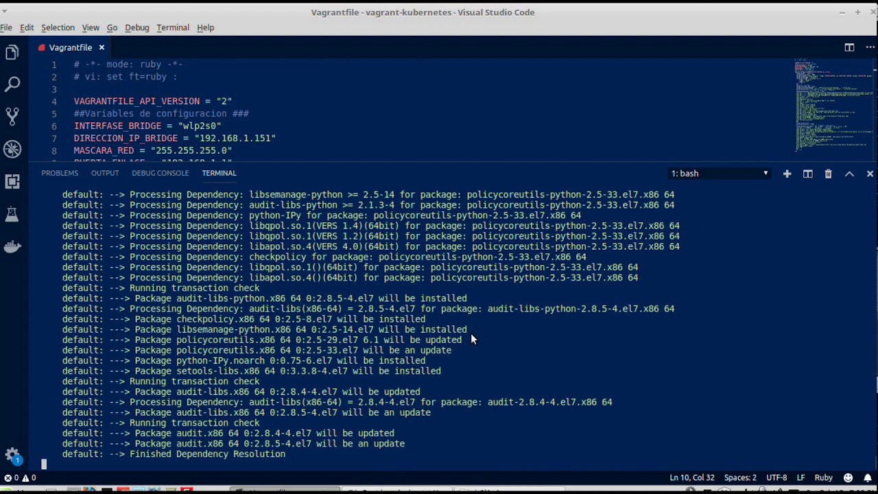This screenshot has width=878, height=494.
Task: Close the Vagrantfile editor tab
Action: pyautogui.click(x=102, y=47)
